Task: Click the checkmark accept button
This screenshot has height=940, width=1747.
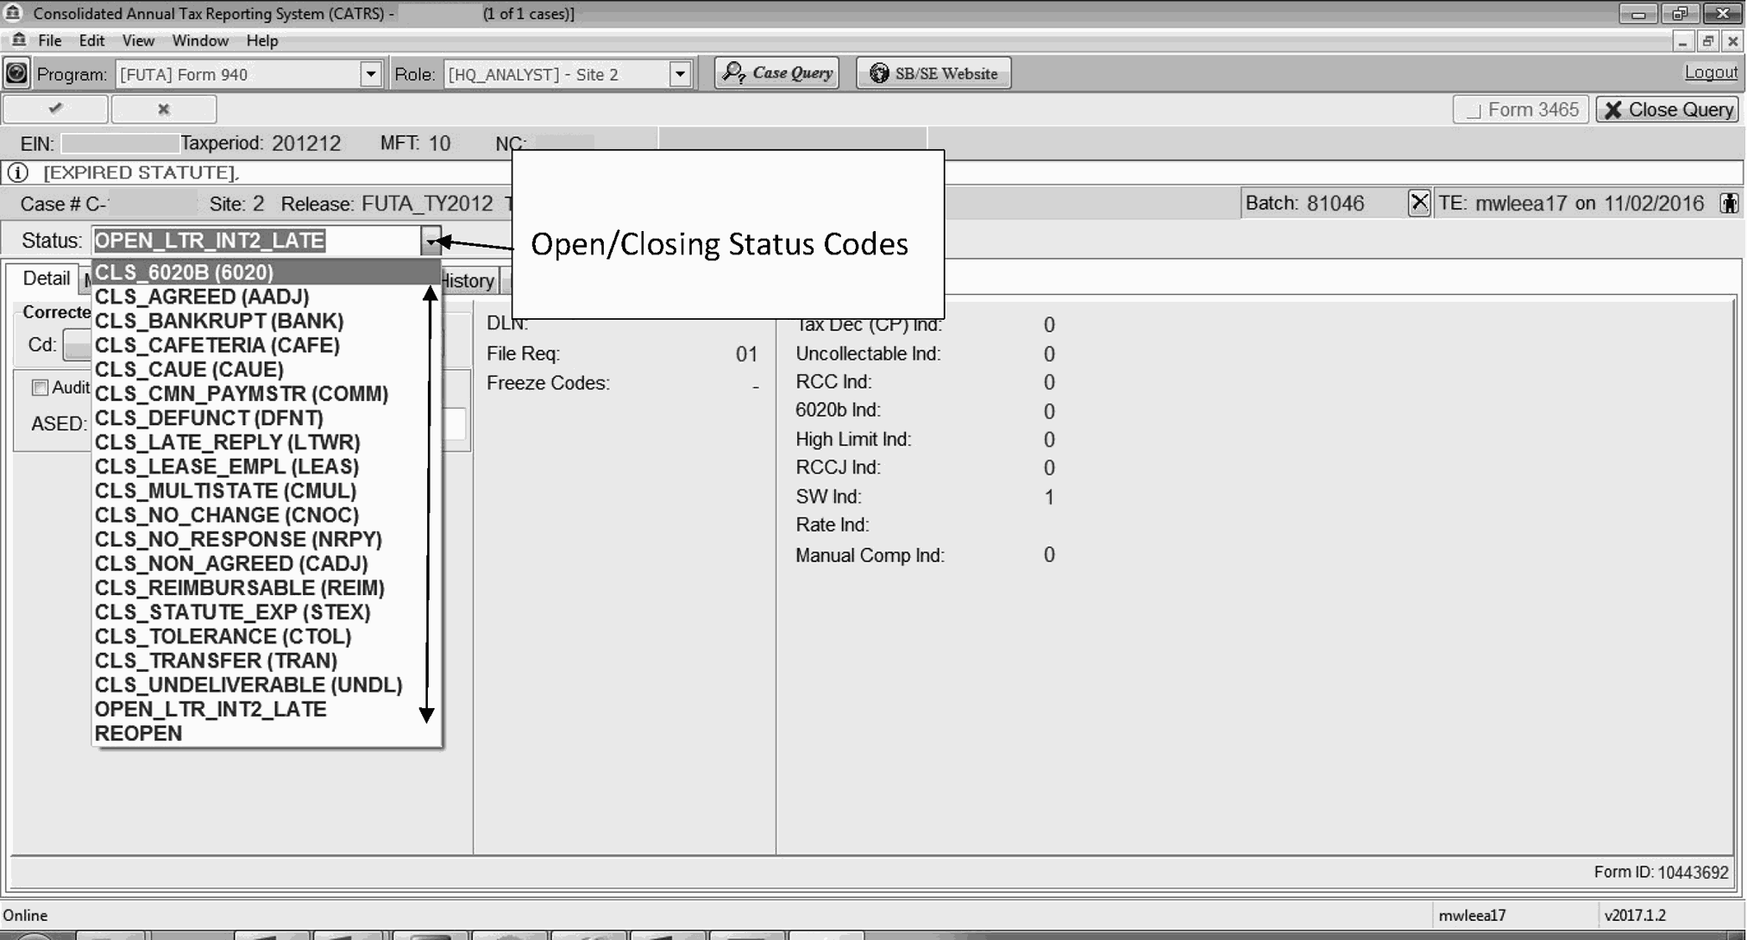Action: click(x=56, y=109)
